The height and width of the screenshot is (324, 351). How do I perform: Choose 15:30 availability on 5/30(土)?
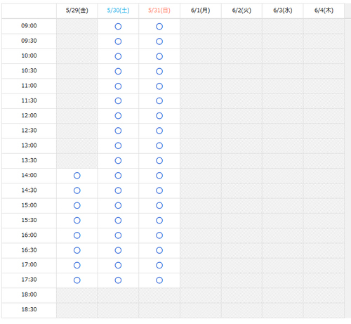118,221
